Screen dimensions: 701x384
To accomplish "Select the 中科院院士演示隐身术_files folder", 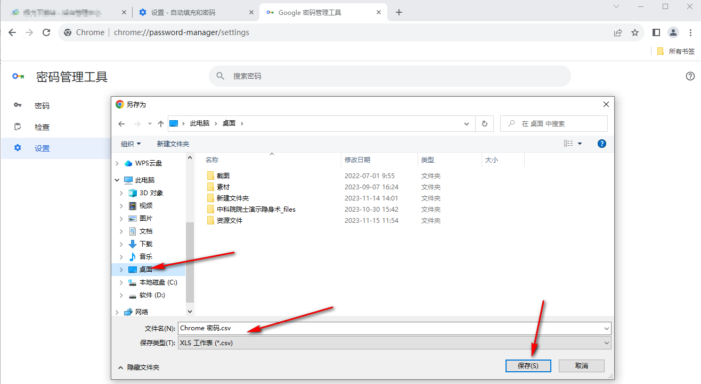I will tap(256, 209).
